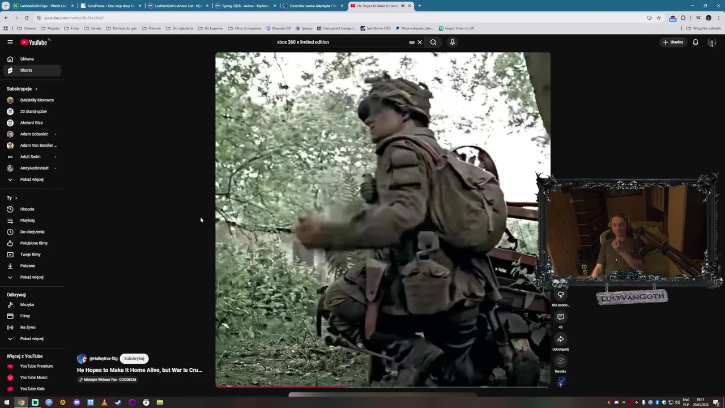Open the Wszystkie zakładki folder
This screenshot has width=725, height=408.
click(704, 28)
